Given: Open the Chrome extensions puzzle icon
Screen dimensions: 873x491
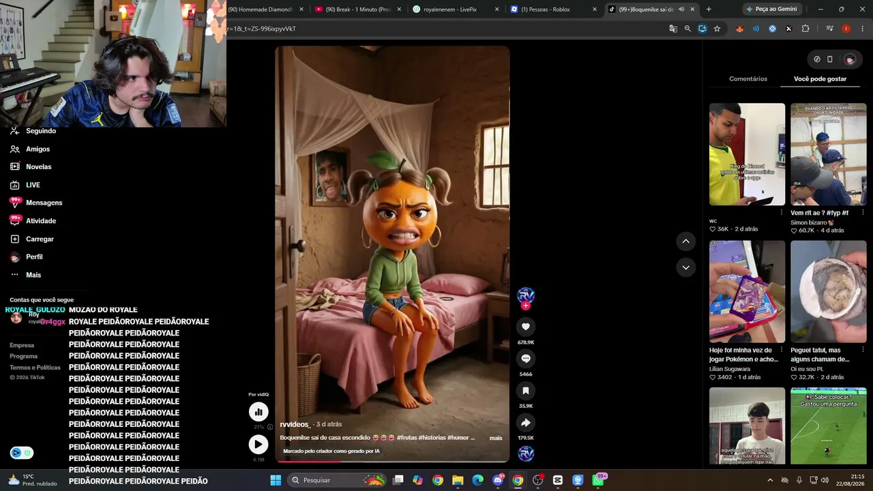Looking at the screenshot, I should 805,29.
